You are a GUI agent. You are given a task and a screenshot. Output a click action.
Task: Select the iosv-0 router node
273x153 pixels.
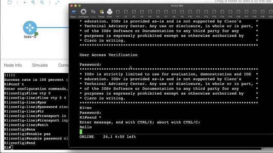click(x=30, y=28)
